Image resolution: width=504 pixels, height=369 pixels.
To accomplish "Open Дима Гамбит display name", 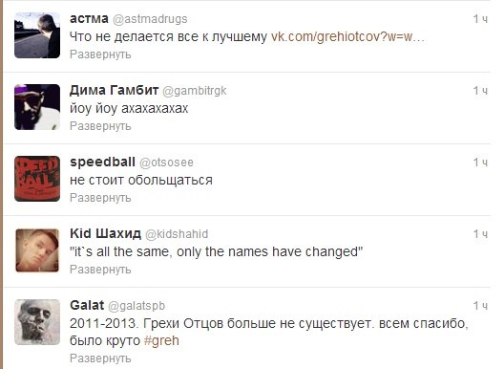I will click(x=115, y=90).
